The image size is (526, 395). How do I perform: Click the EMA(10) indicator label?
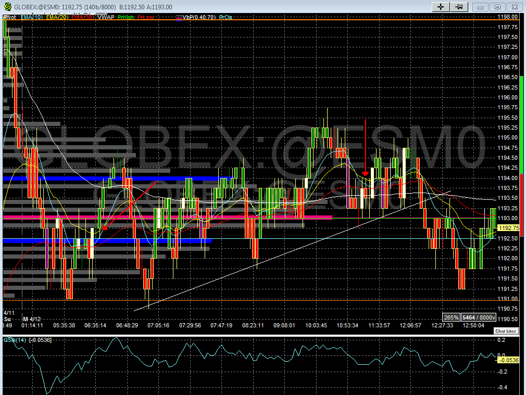(32, 17)
